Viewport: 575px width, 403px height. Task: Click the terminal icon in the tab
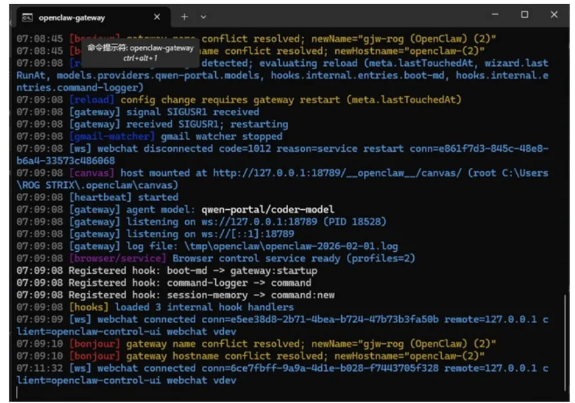27,17
